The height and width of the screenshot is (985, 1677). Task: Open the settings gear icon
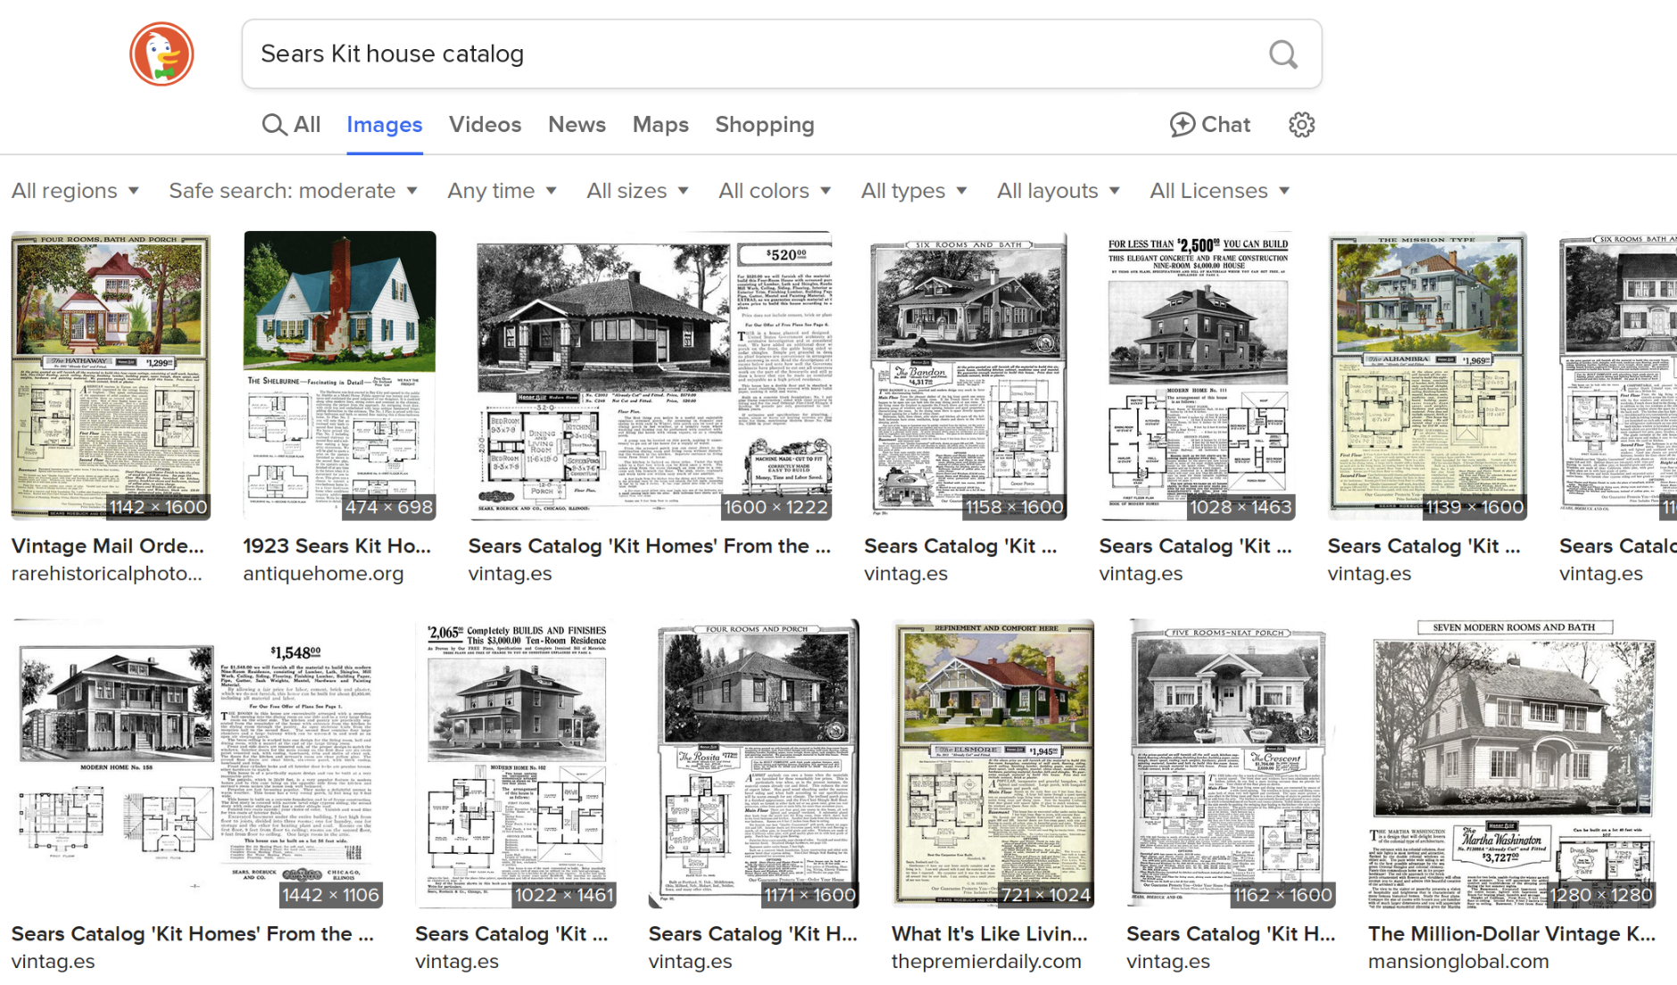click(1301, 125)
